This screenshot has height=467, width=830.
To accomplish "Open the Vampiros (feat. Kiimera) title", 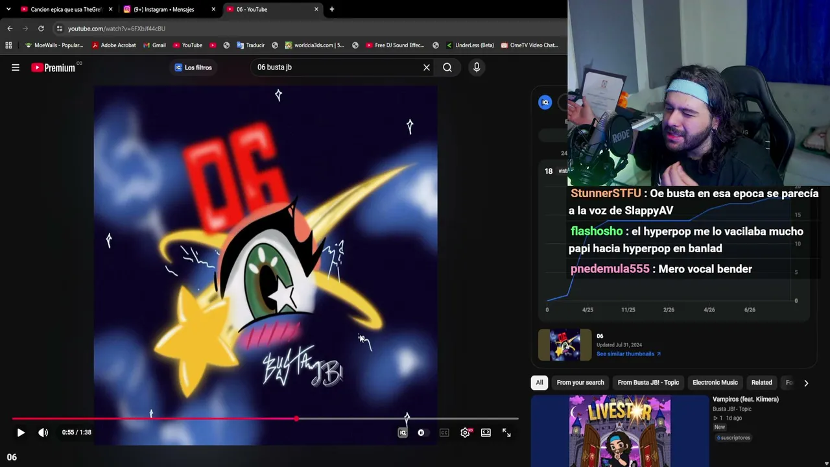I will (746, 400).
